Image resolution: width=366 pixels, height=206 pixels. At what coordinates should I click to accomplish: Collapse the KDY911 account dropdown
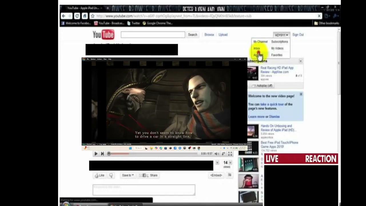click(282, 35)
